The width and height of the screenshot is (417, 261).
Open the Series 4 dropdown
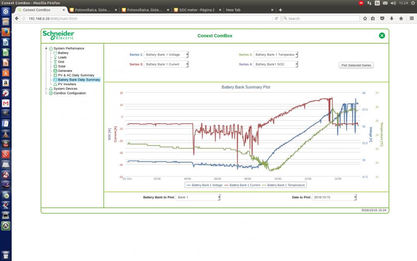coord(276,64)
